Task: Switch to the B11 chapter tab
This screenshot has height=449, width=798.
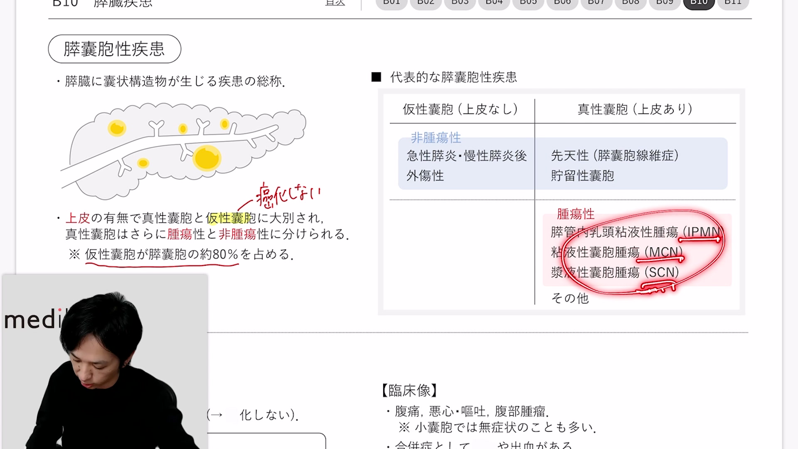Action: (x=733, y=3)
